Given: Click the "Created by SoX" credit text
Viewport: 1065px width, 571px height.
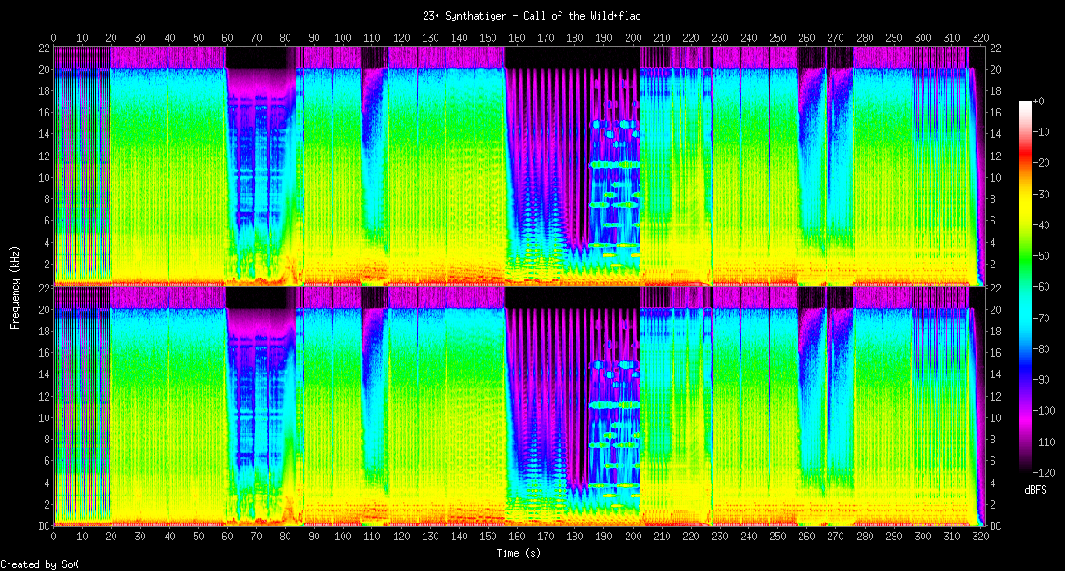Looking at the screenshot, I should pyautogui.click(x=39, y=564).
